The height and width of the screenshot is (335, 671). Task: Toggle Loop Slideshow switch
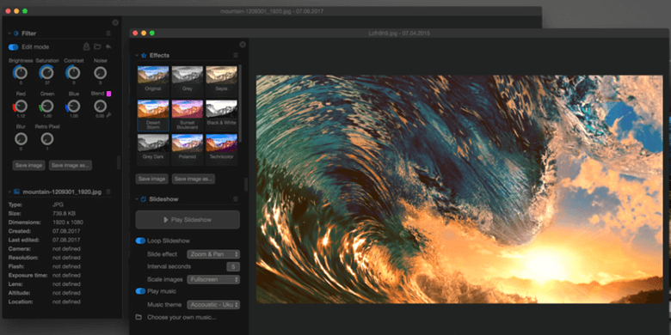point(140,241)
